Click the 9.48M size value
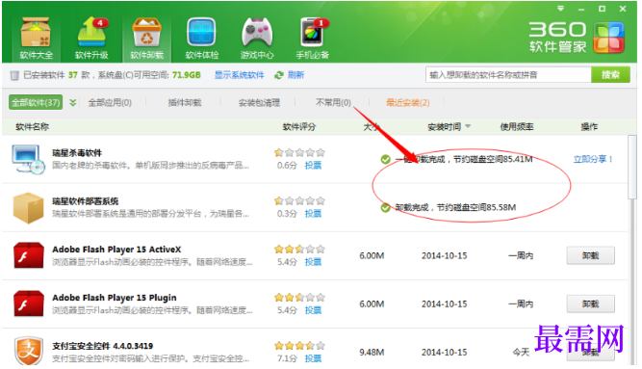 click(x=372, y=353)
